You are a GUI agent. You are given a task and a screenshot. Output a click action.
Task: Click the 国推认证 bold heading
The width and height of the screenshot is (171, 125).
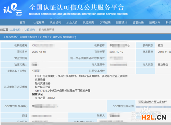click(37, 94)
